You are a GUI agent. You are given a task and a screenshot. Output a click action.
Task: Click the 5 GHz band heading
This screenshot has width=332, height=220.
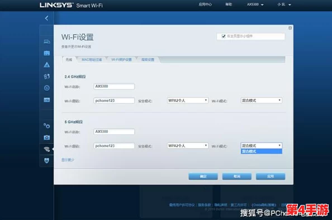click(x=73, y=122)
